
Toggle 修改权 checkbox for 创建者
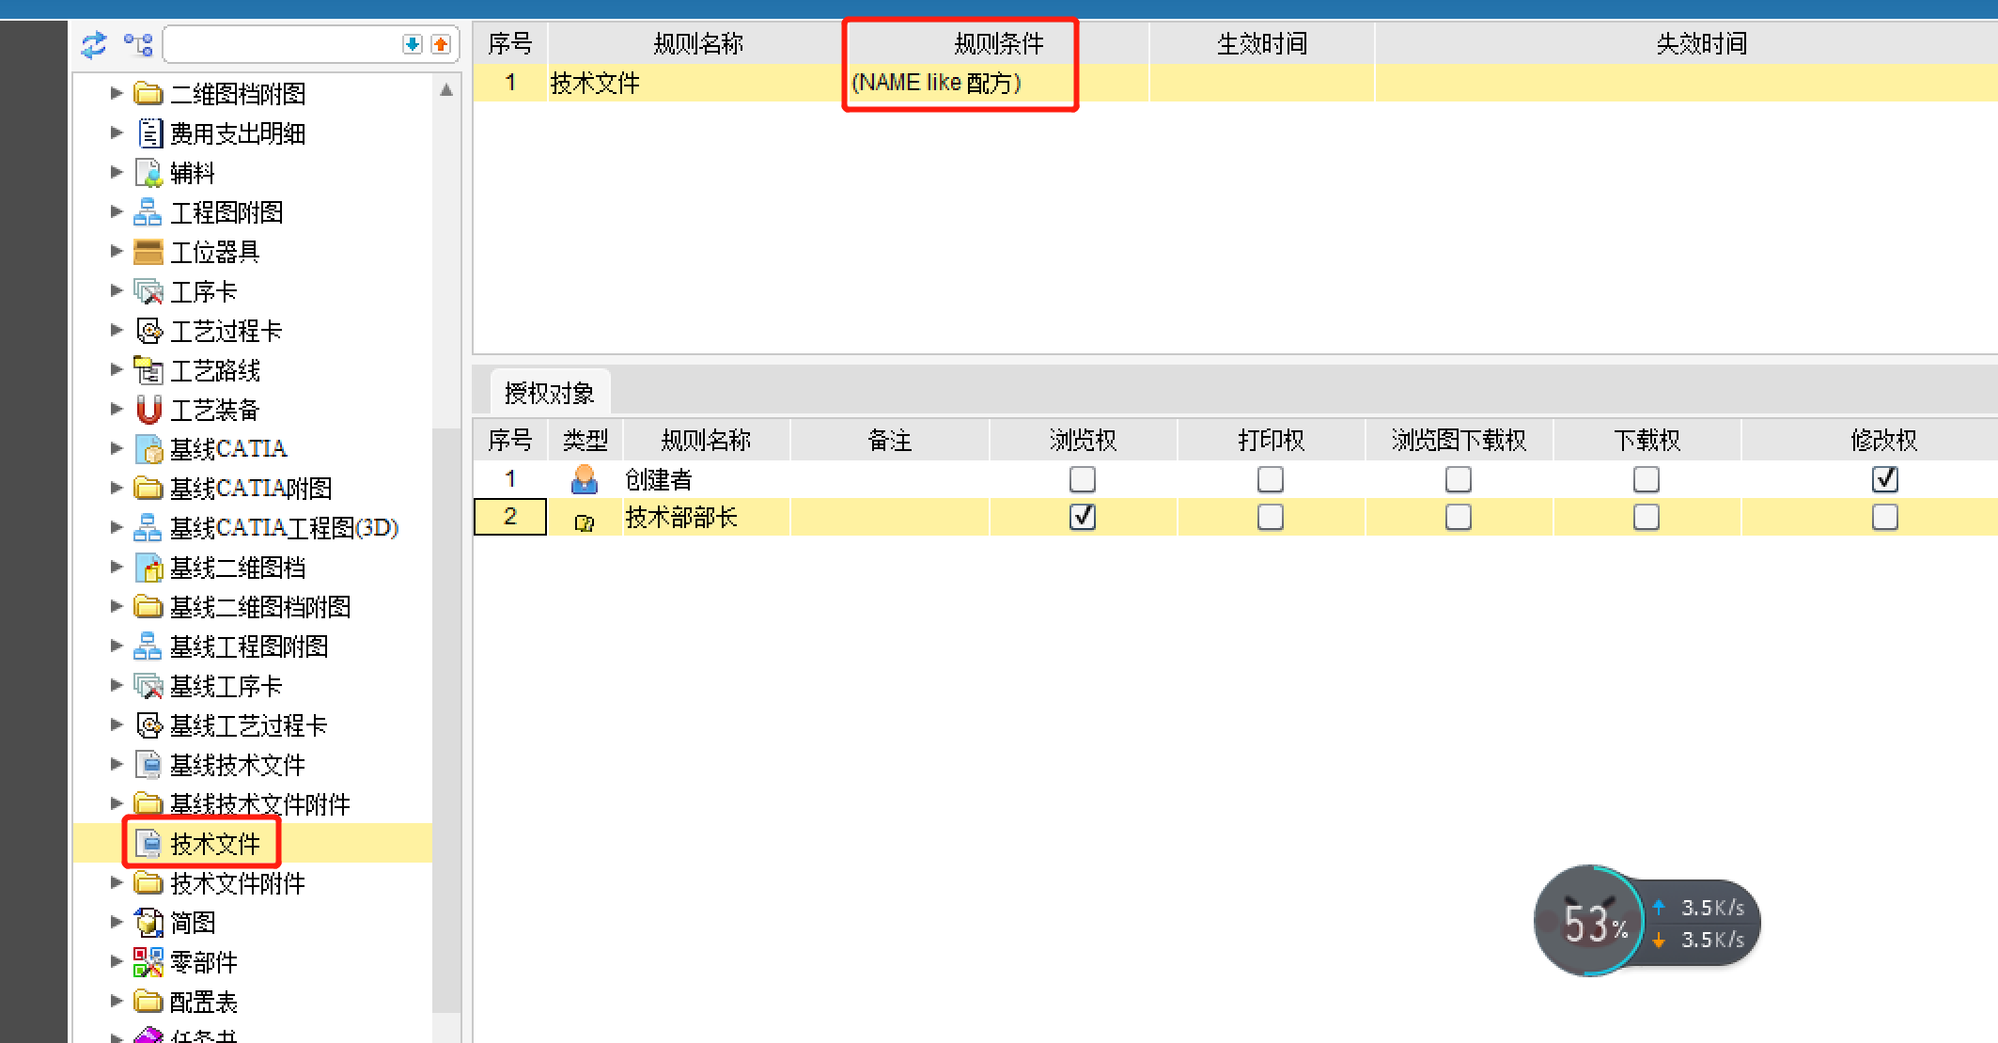(x=1884, y=479)
